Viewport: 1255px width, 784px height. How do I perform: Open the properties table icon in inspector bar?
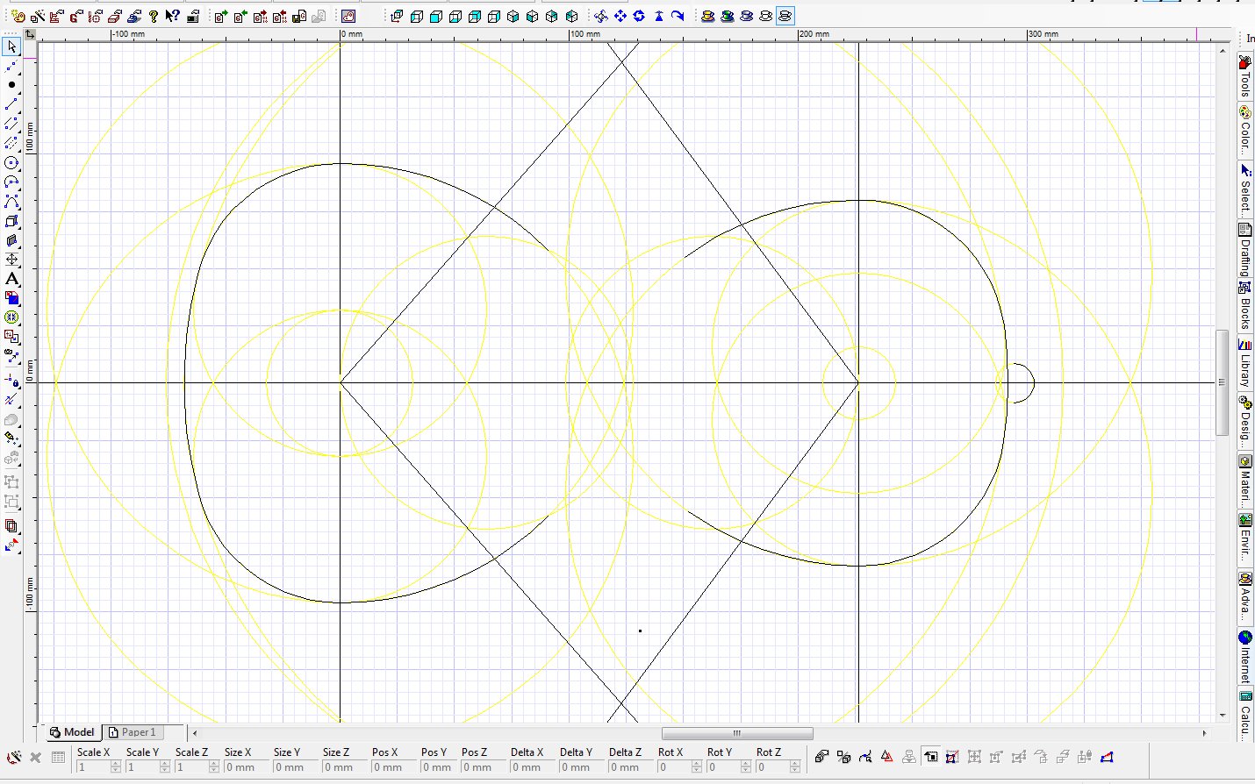click(59, 757)
